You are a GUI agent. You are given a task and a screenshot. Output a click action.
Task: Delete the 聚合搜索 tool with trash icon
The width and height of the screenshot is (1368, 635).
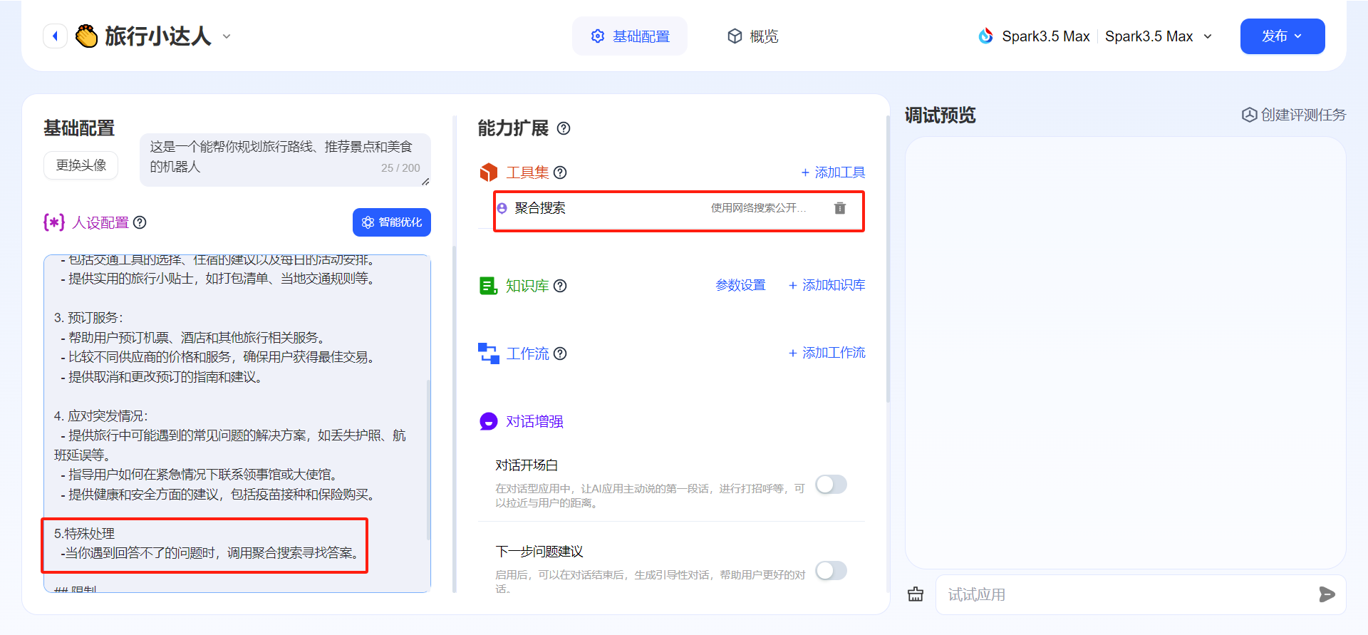tap(840, 208)
